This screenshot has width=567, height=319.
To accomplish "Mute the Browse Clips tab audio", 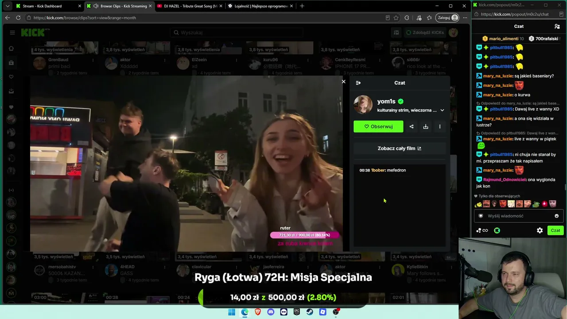I will 96,6.
